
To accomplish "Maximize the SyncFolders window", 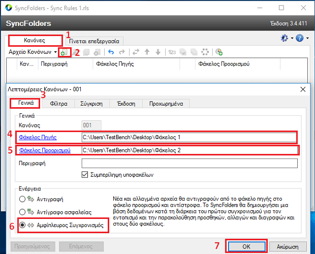I will click(x=281, y=8).
